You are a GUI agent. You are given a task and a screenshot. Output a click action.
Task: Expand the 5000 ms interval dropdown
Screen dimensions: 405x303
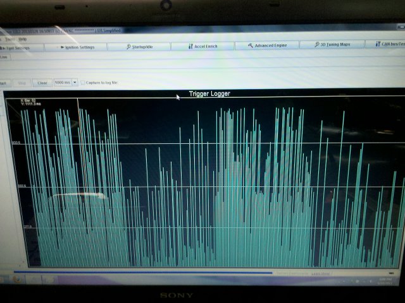point(75,83)
